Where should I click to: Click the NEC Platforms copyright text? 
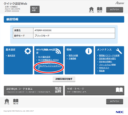[x=19, y=111]
